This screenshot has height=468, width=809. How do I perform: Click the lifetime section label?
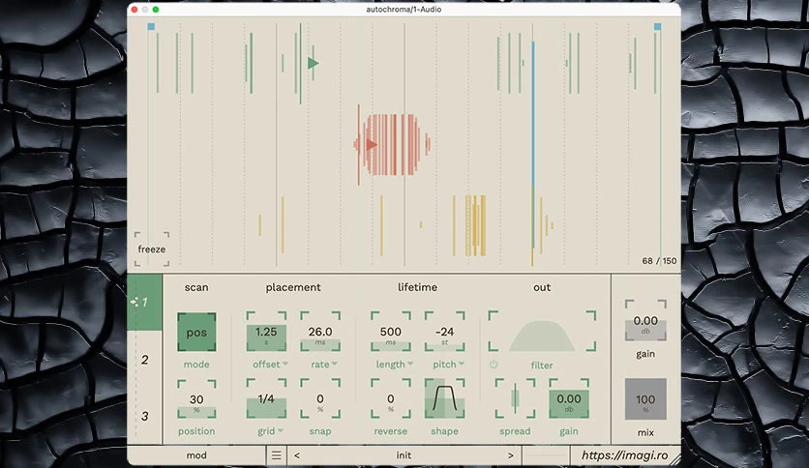tap(417, 287)
